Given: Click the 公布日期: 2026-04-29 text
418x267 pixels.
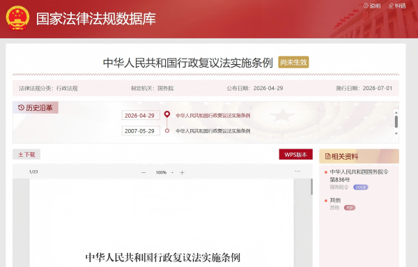Looking at the screenshot, I should (255, 89).
